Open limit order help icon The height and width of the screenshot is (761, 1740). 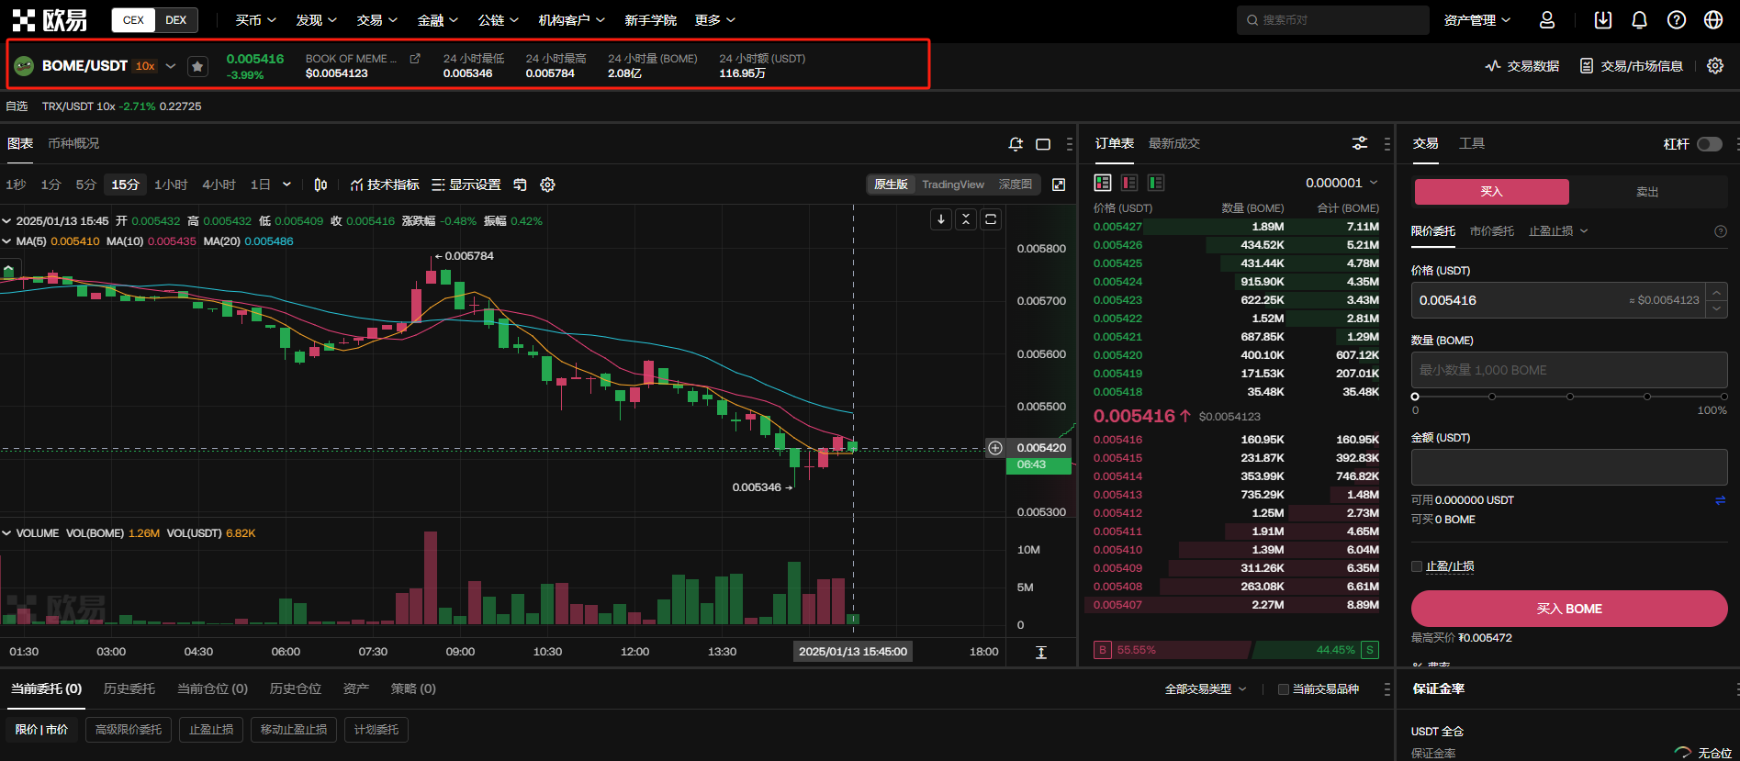tap(1721, 231)
